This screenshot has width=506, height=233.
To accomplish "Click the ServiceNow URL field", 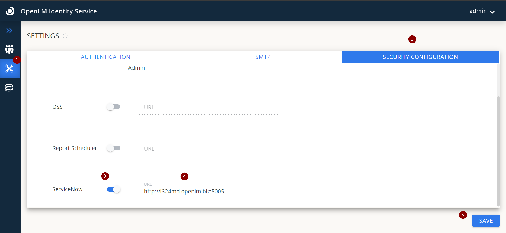I will [208, 192].
